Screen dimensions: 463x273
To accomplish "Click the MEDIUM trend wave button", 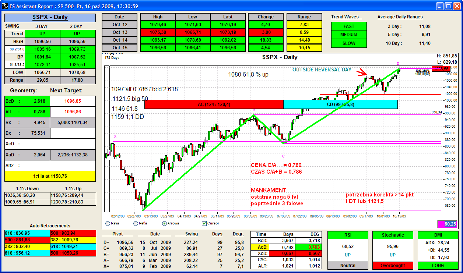I will click(x=349, y=35).
